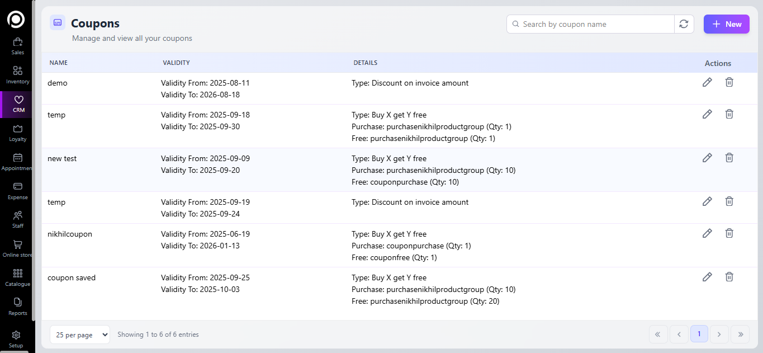
Task: Expand the 25 per page dropdown
Action: [80, 335]
